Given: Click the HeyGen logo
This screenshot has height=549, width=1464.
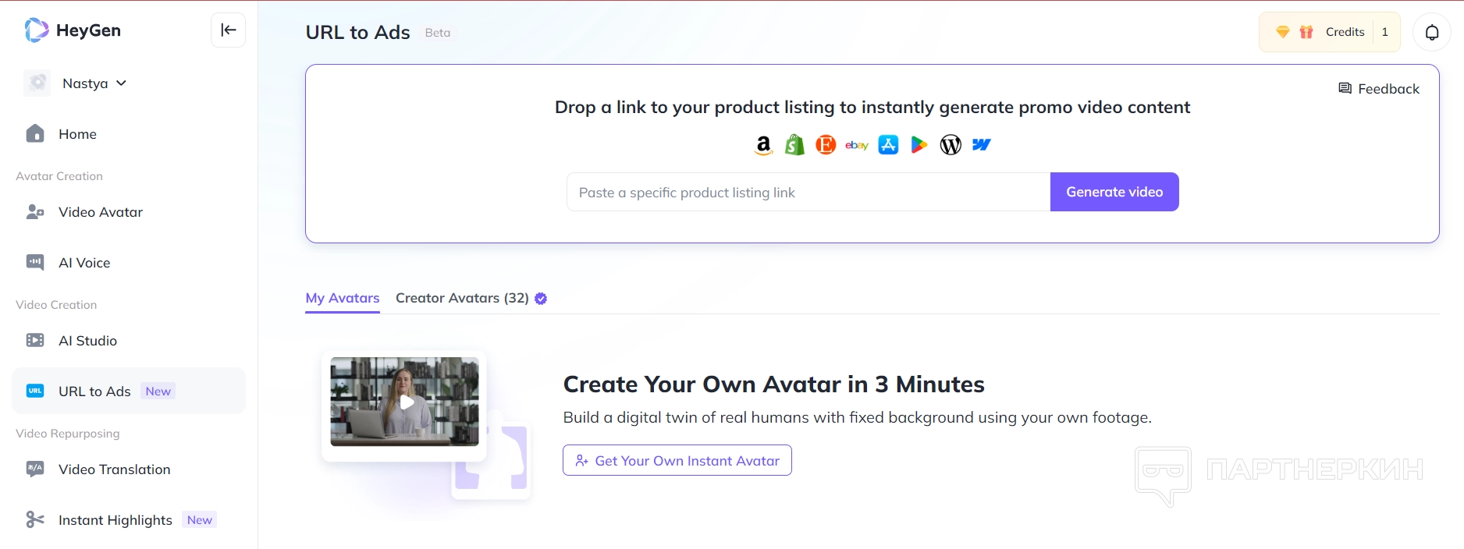Looking at the screenshot, I should point(73,30).
